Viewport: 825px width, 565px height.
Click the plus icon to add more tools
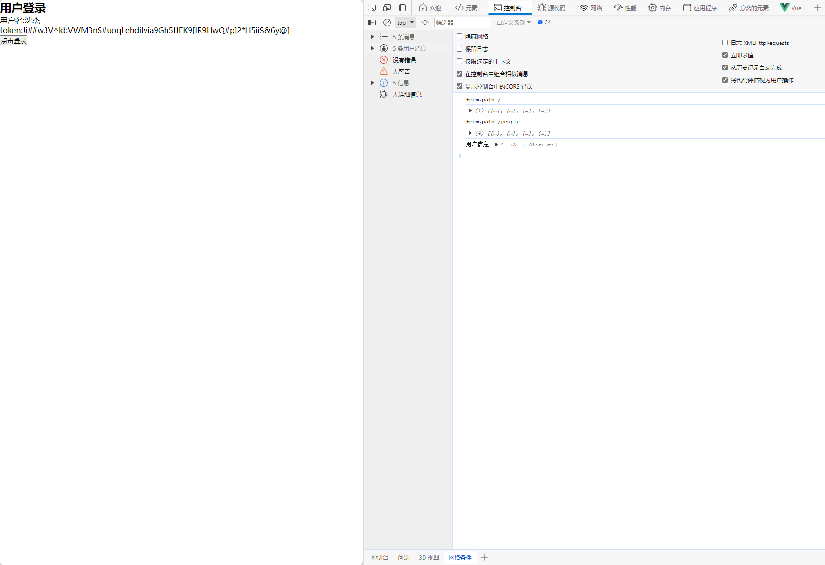coord(817,8)
